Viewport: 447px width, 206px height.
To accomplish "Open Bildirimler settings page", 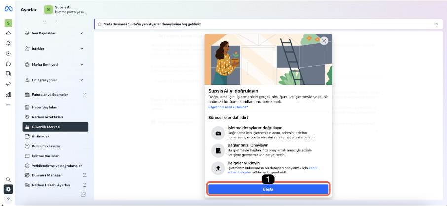I will (x=55, y=137).
